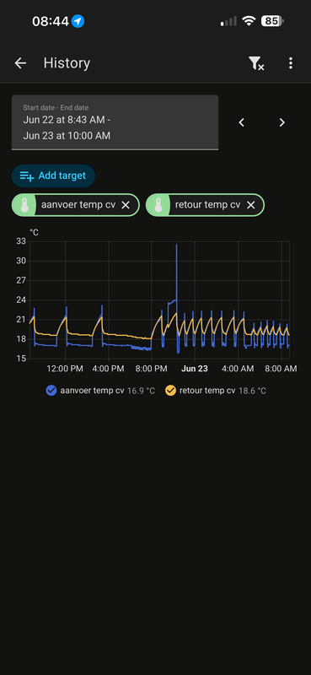Image resolution: width=311 pixels, height=675 pixels.
Task: Tap the location arrow in status bar
Action: [x=78, y=21]
